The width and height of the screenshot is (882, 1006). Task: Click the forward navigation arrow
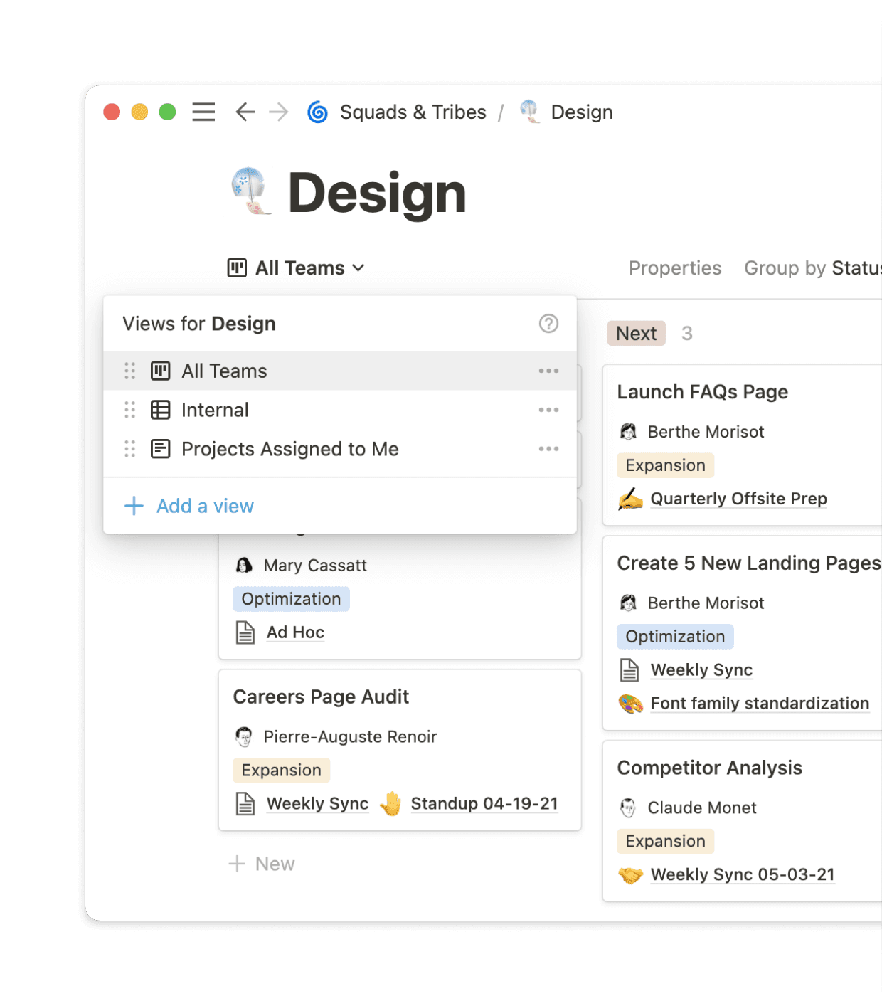(x=279, y=112)
